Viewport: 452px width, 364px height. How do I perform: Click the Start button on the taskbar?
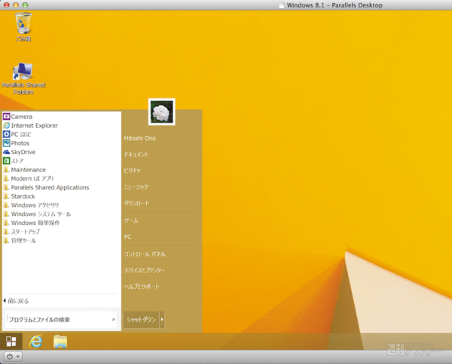(11, 341)
